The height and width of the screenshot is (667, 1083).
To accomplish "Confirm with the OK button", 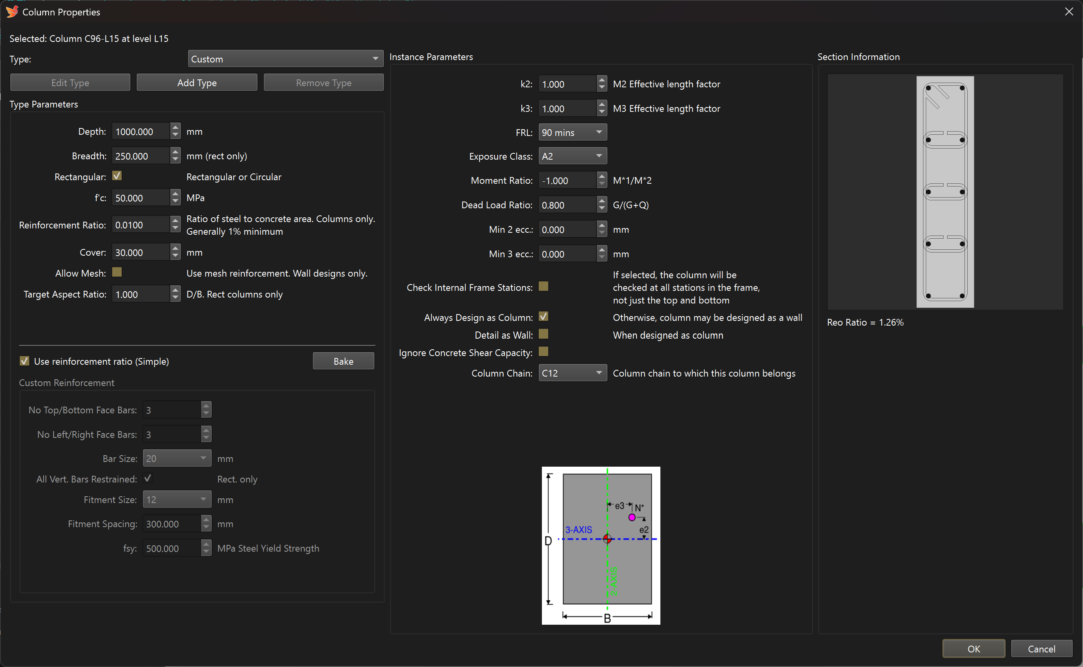I will 973,648.
